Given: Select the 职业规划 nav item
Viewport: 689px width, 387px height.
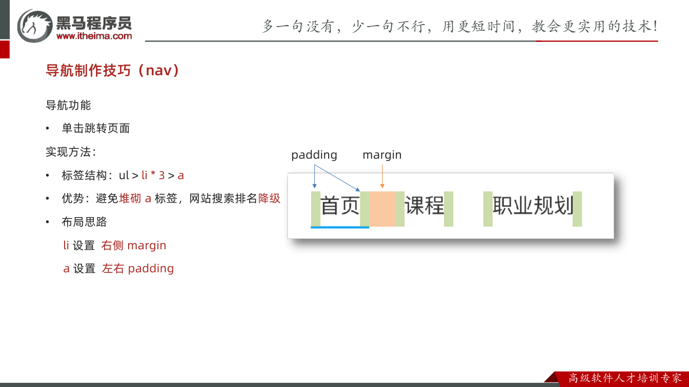Looking at the screenshot, I should tap(533, 206).
